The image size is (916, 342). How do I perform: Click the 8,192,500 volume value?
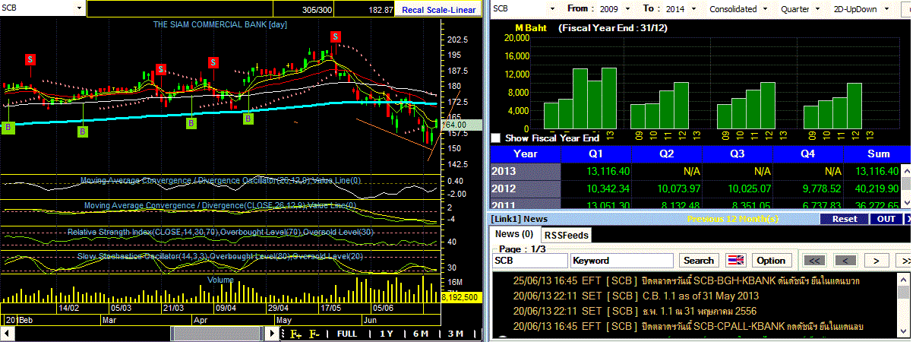(x=460, y=297)
